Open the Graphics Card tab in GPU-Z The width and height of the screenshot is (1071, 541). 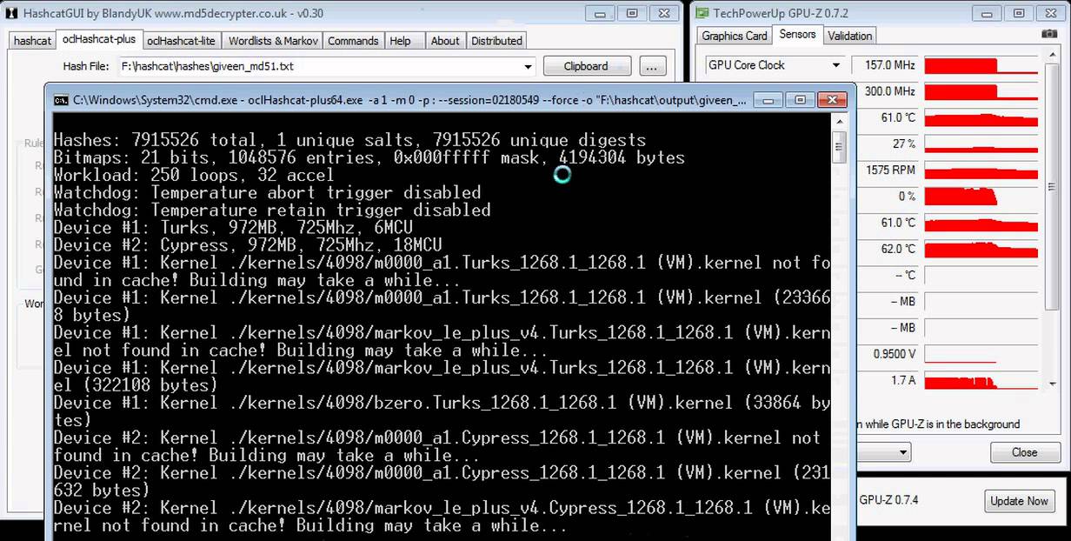[735, 36]
